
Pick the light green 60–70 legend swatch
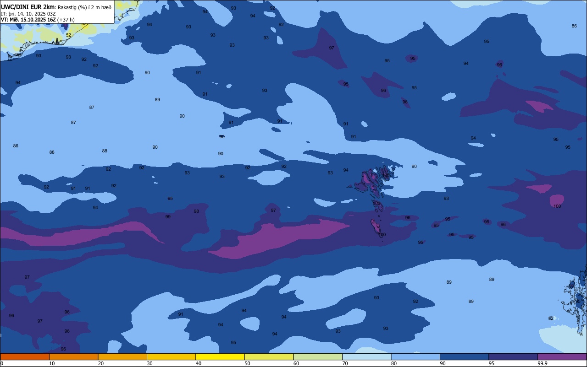pos(318,356)
